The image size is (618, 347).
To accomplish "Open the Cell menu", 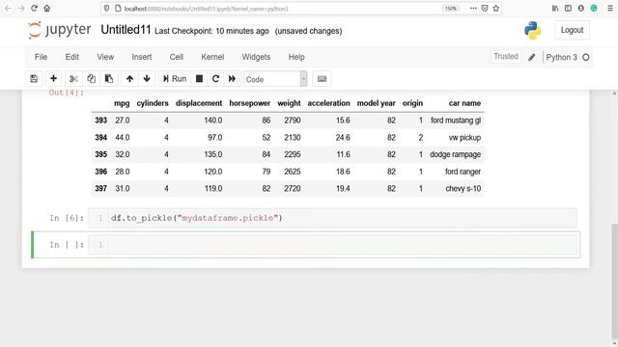I will [176, 57].
